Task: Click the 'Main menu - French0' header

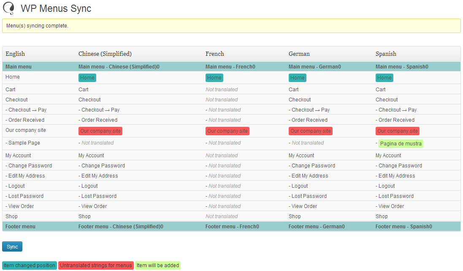Action: pos(230,67)
